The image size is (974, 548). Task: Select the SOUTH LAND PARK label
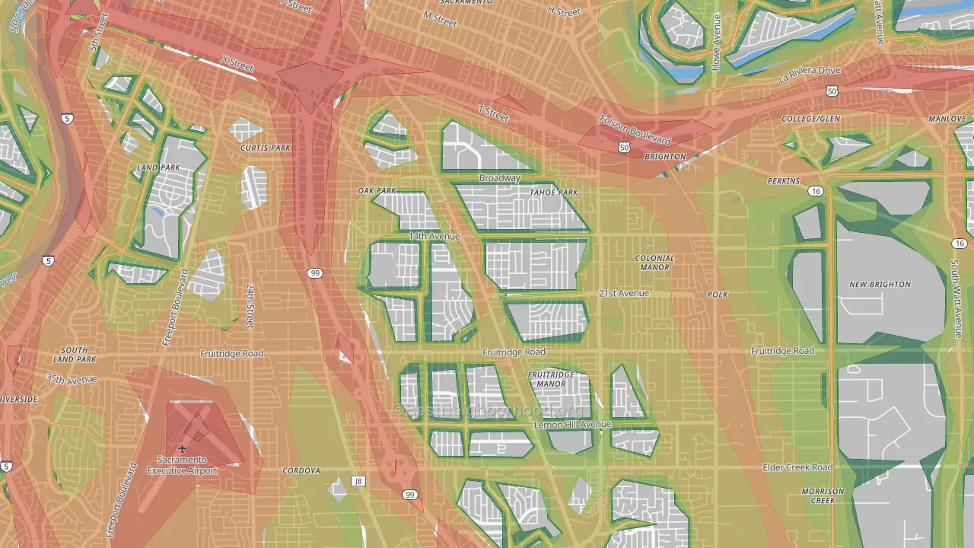[75, 355]
